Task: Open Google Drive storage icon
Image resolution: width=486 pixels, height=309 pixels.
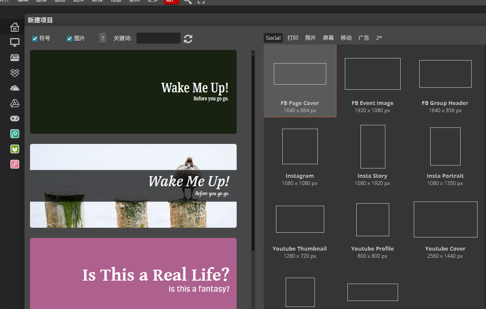Action: point(15,103)
